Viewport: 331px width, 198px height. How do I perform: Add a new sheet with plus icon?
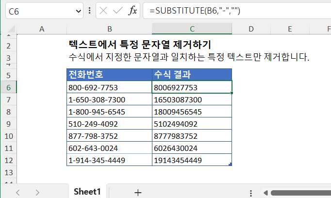138,193
